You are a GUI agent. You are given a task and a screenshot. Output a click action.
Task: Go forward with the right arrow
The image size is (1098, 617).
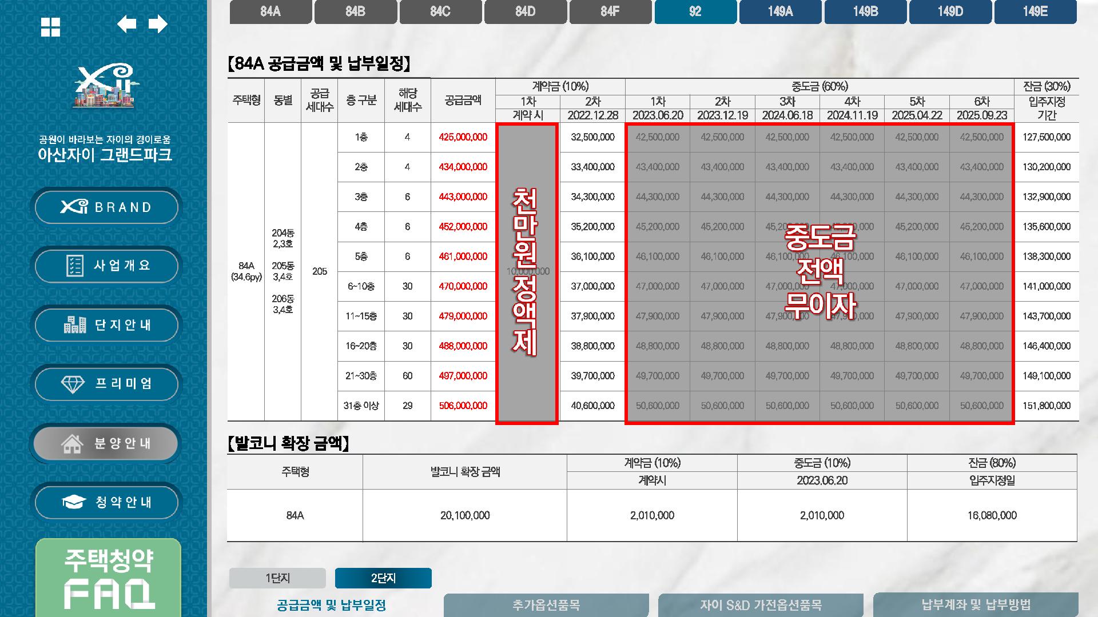(158, 24)
